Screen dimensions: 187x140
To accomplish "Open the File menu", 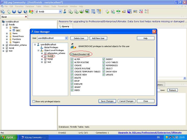I will (6, 7).
